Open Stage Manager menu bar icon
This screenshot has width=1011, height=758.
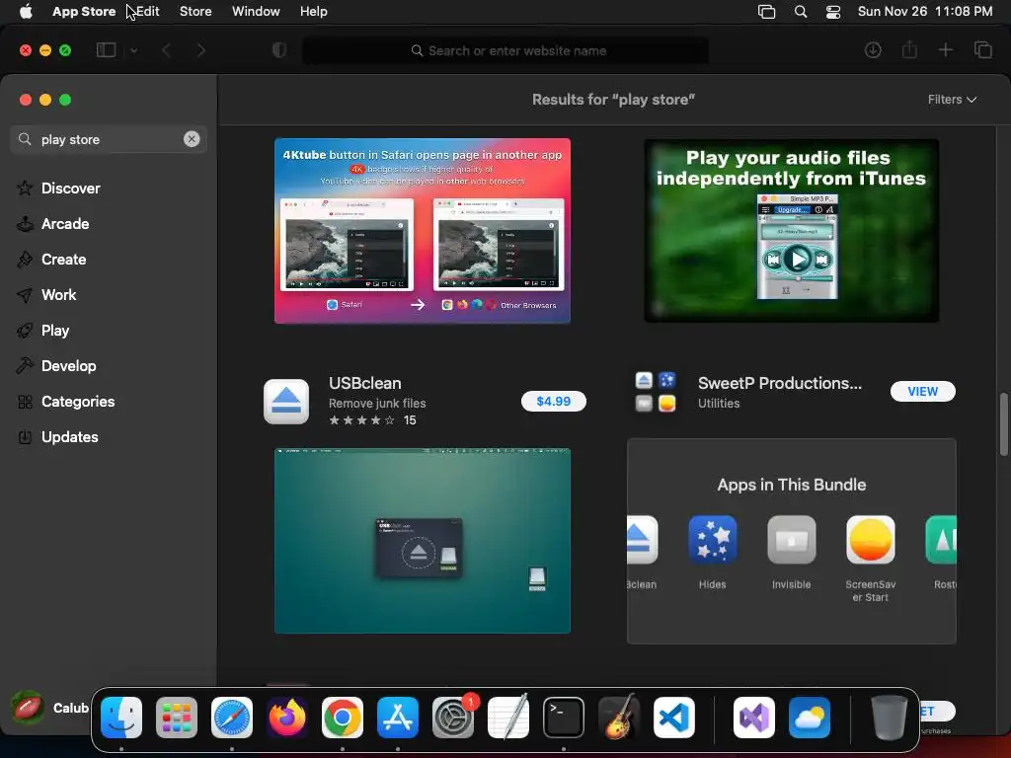(766, 12)
